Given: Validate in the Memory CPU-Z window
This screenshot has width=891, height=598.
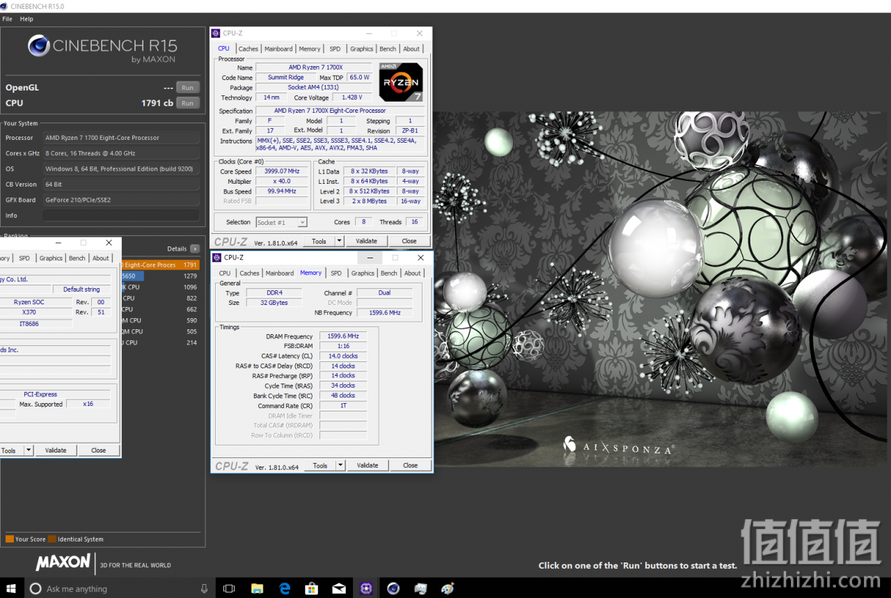Looking at the screenshot, I should coord(368,465).
